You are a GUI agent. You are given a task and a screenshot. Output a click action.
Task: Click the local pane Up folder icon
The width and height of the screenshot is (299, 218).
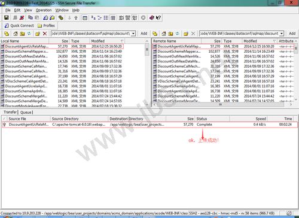(x=22, y=34)
